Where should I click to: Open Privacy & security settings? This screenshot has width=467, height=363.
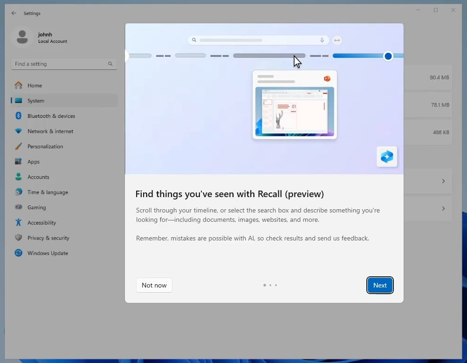point(64,238)
